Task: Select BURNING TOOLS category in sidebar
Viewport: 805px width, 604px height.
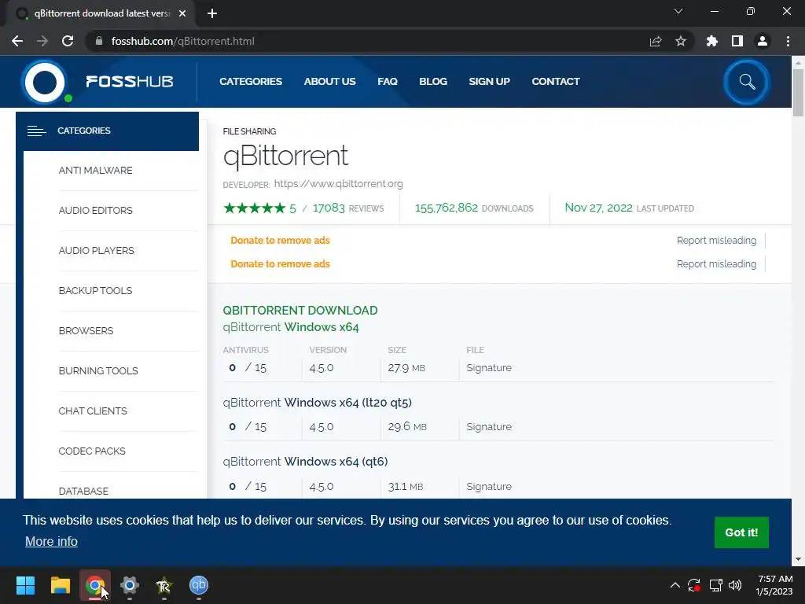Action: point(98,371)
